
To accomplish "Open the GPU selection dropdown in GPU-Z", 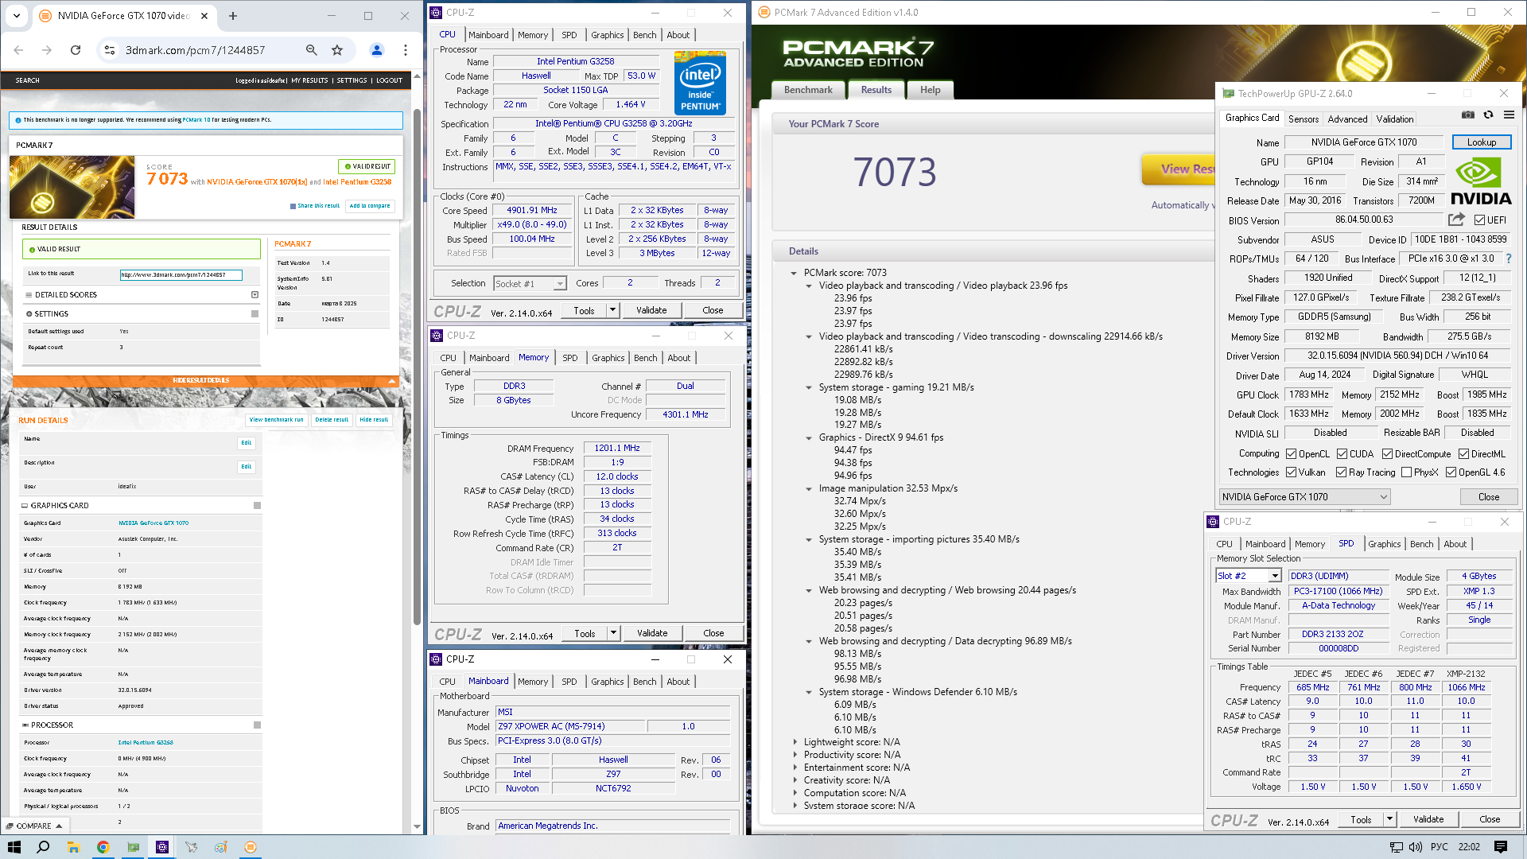I will point(1304,497).
